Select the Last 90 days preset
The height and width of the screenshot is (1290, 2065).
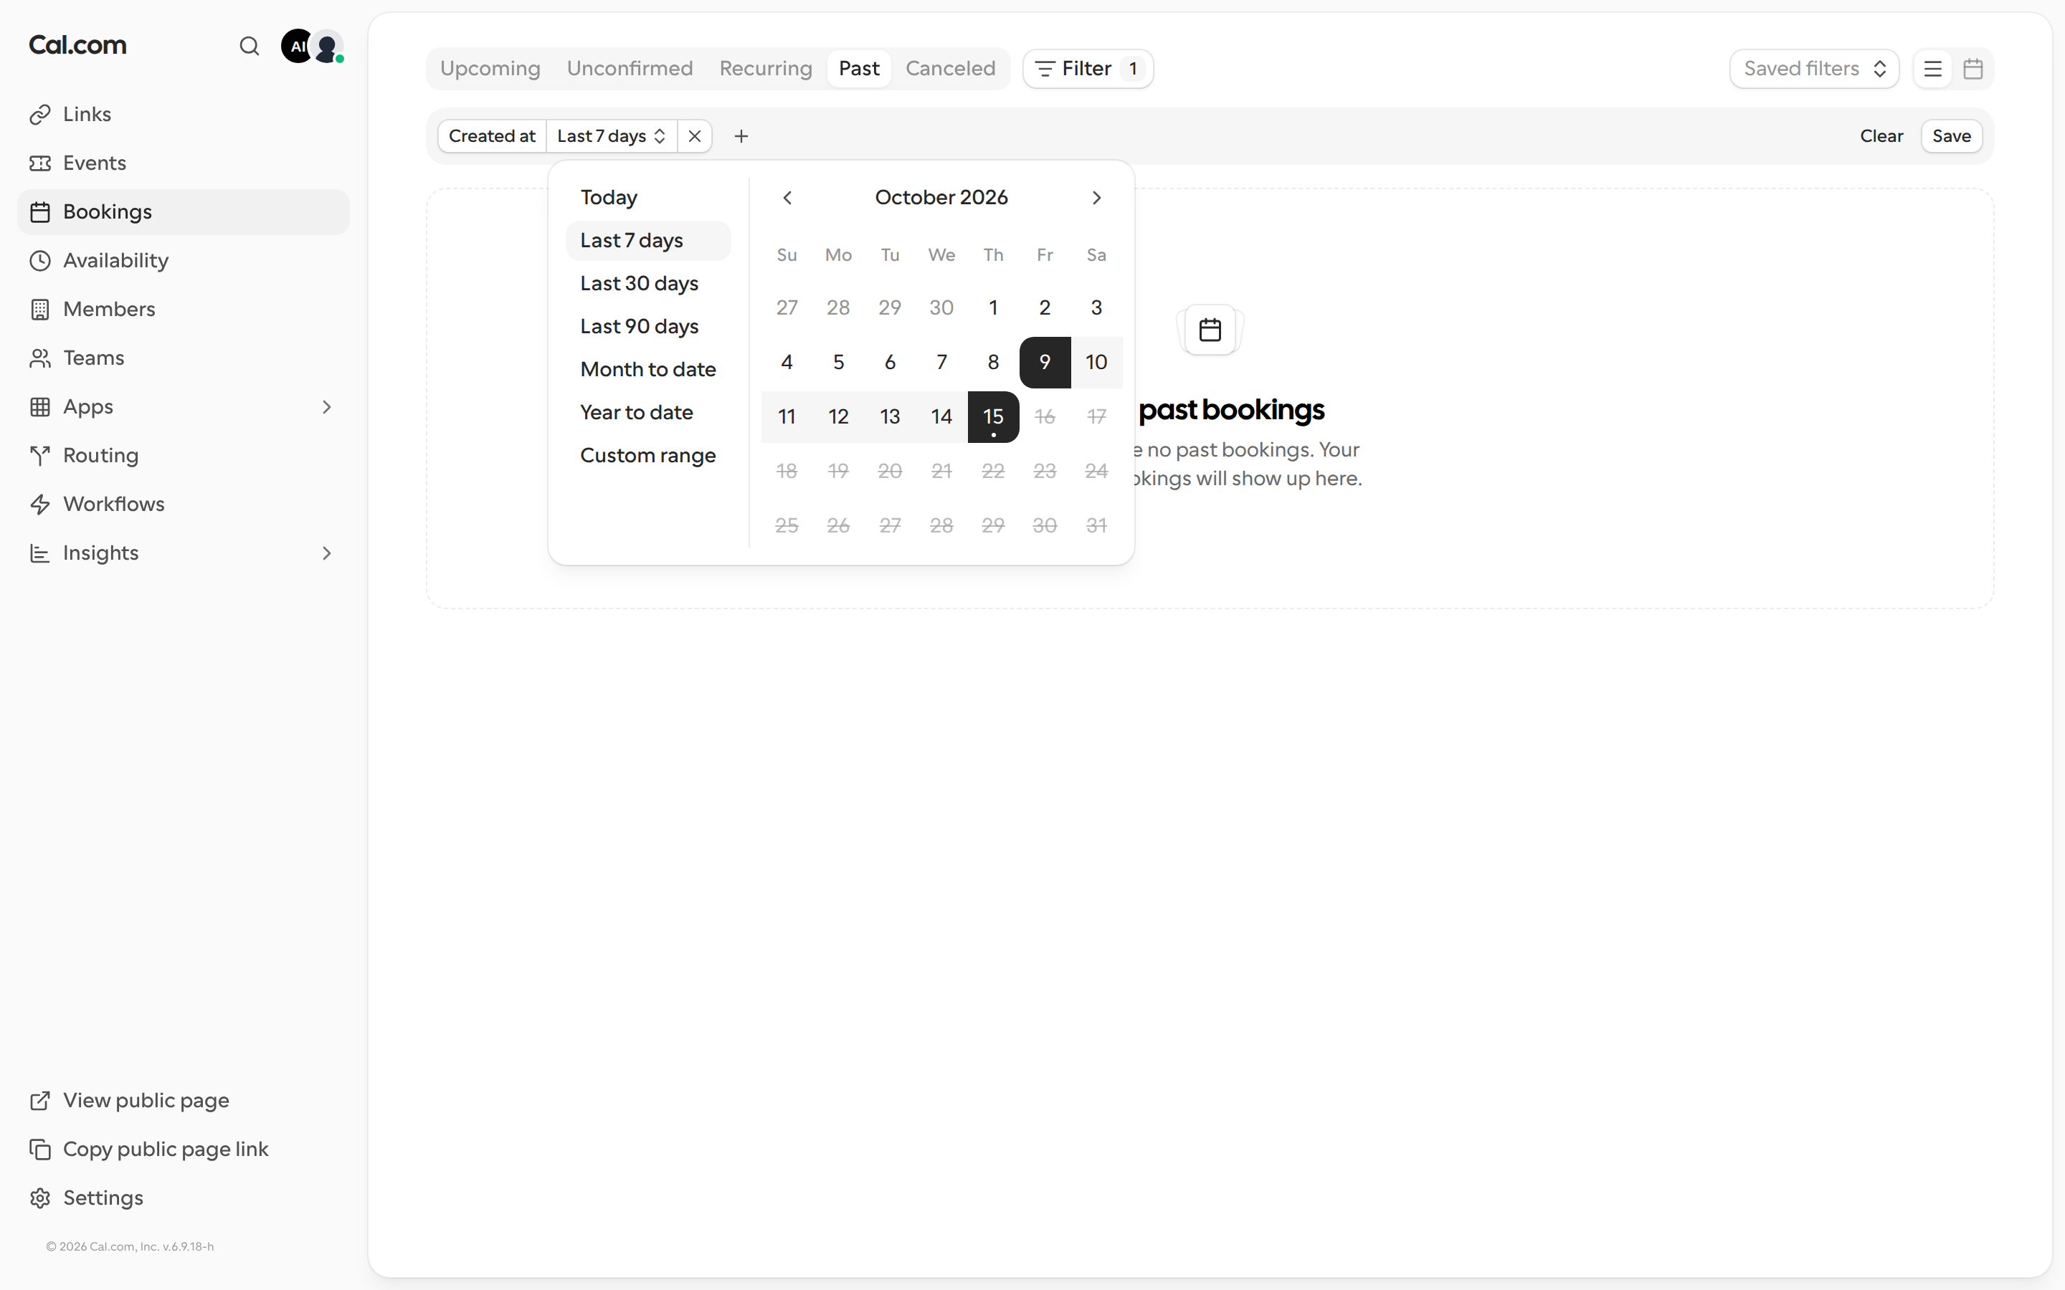[648, 327]
